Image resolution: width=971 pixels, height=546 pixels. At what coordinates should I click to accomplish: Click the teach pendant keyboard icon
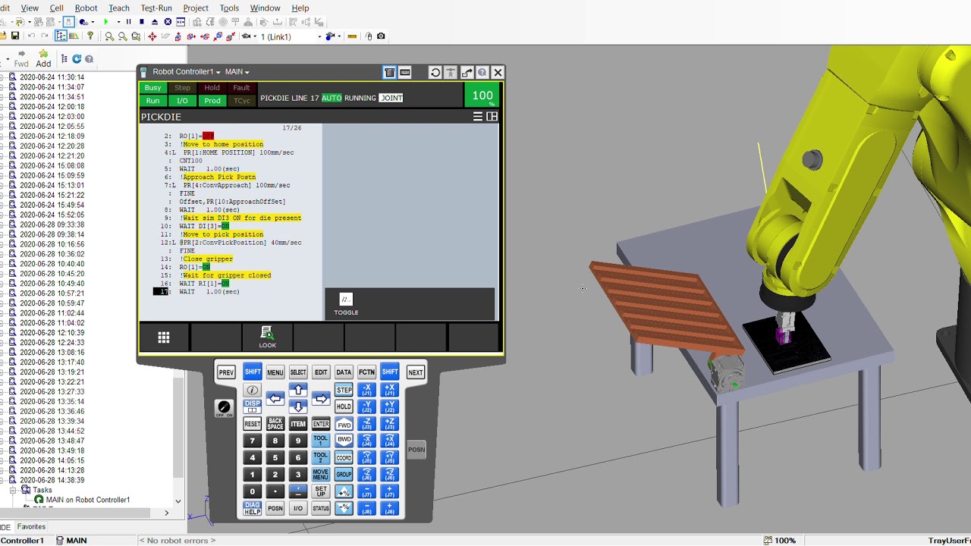coord(405,72)
